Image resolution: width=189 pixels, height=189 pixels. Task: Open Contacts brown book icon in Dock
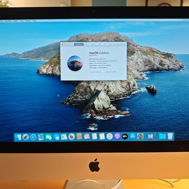tap(79, 137)
